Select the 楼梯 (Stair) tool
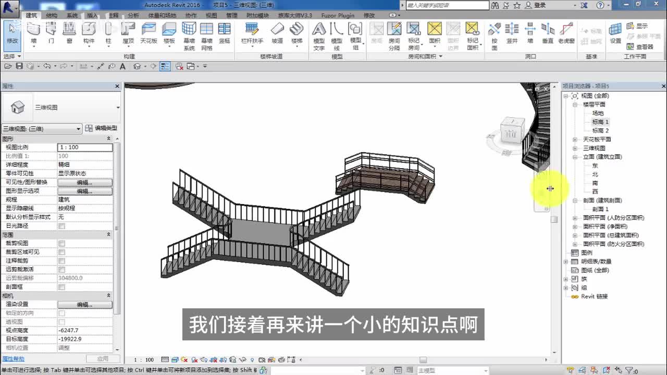This screenshot has width=667, height=375. click(x=297, y=33)
